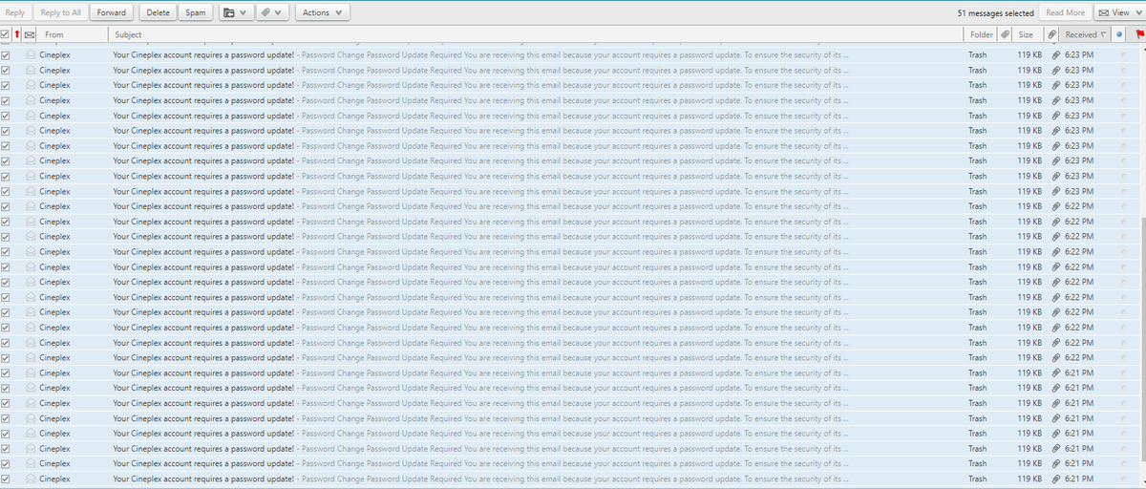Open the move-to-folder dropdown
The width and height of the screenshot is (1146, 489).
(235, 12)
